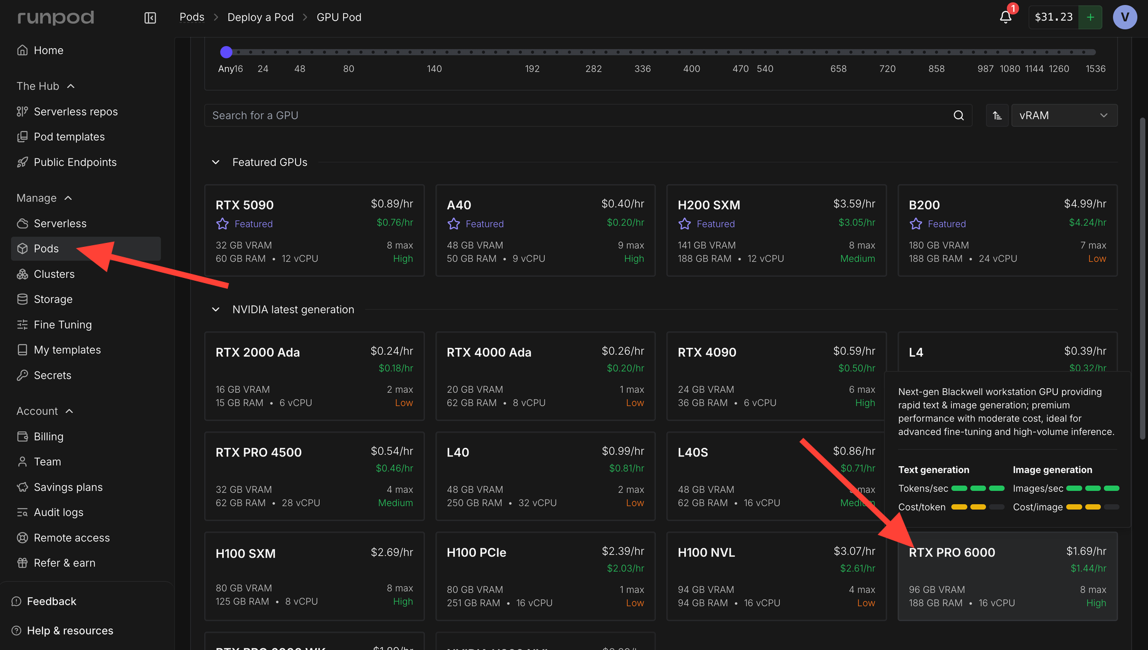The image size is (1148, 650).
Task: Click the runpod logo
Action: (56, 17)
